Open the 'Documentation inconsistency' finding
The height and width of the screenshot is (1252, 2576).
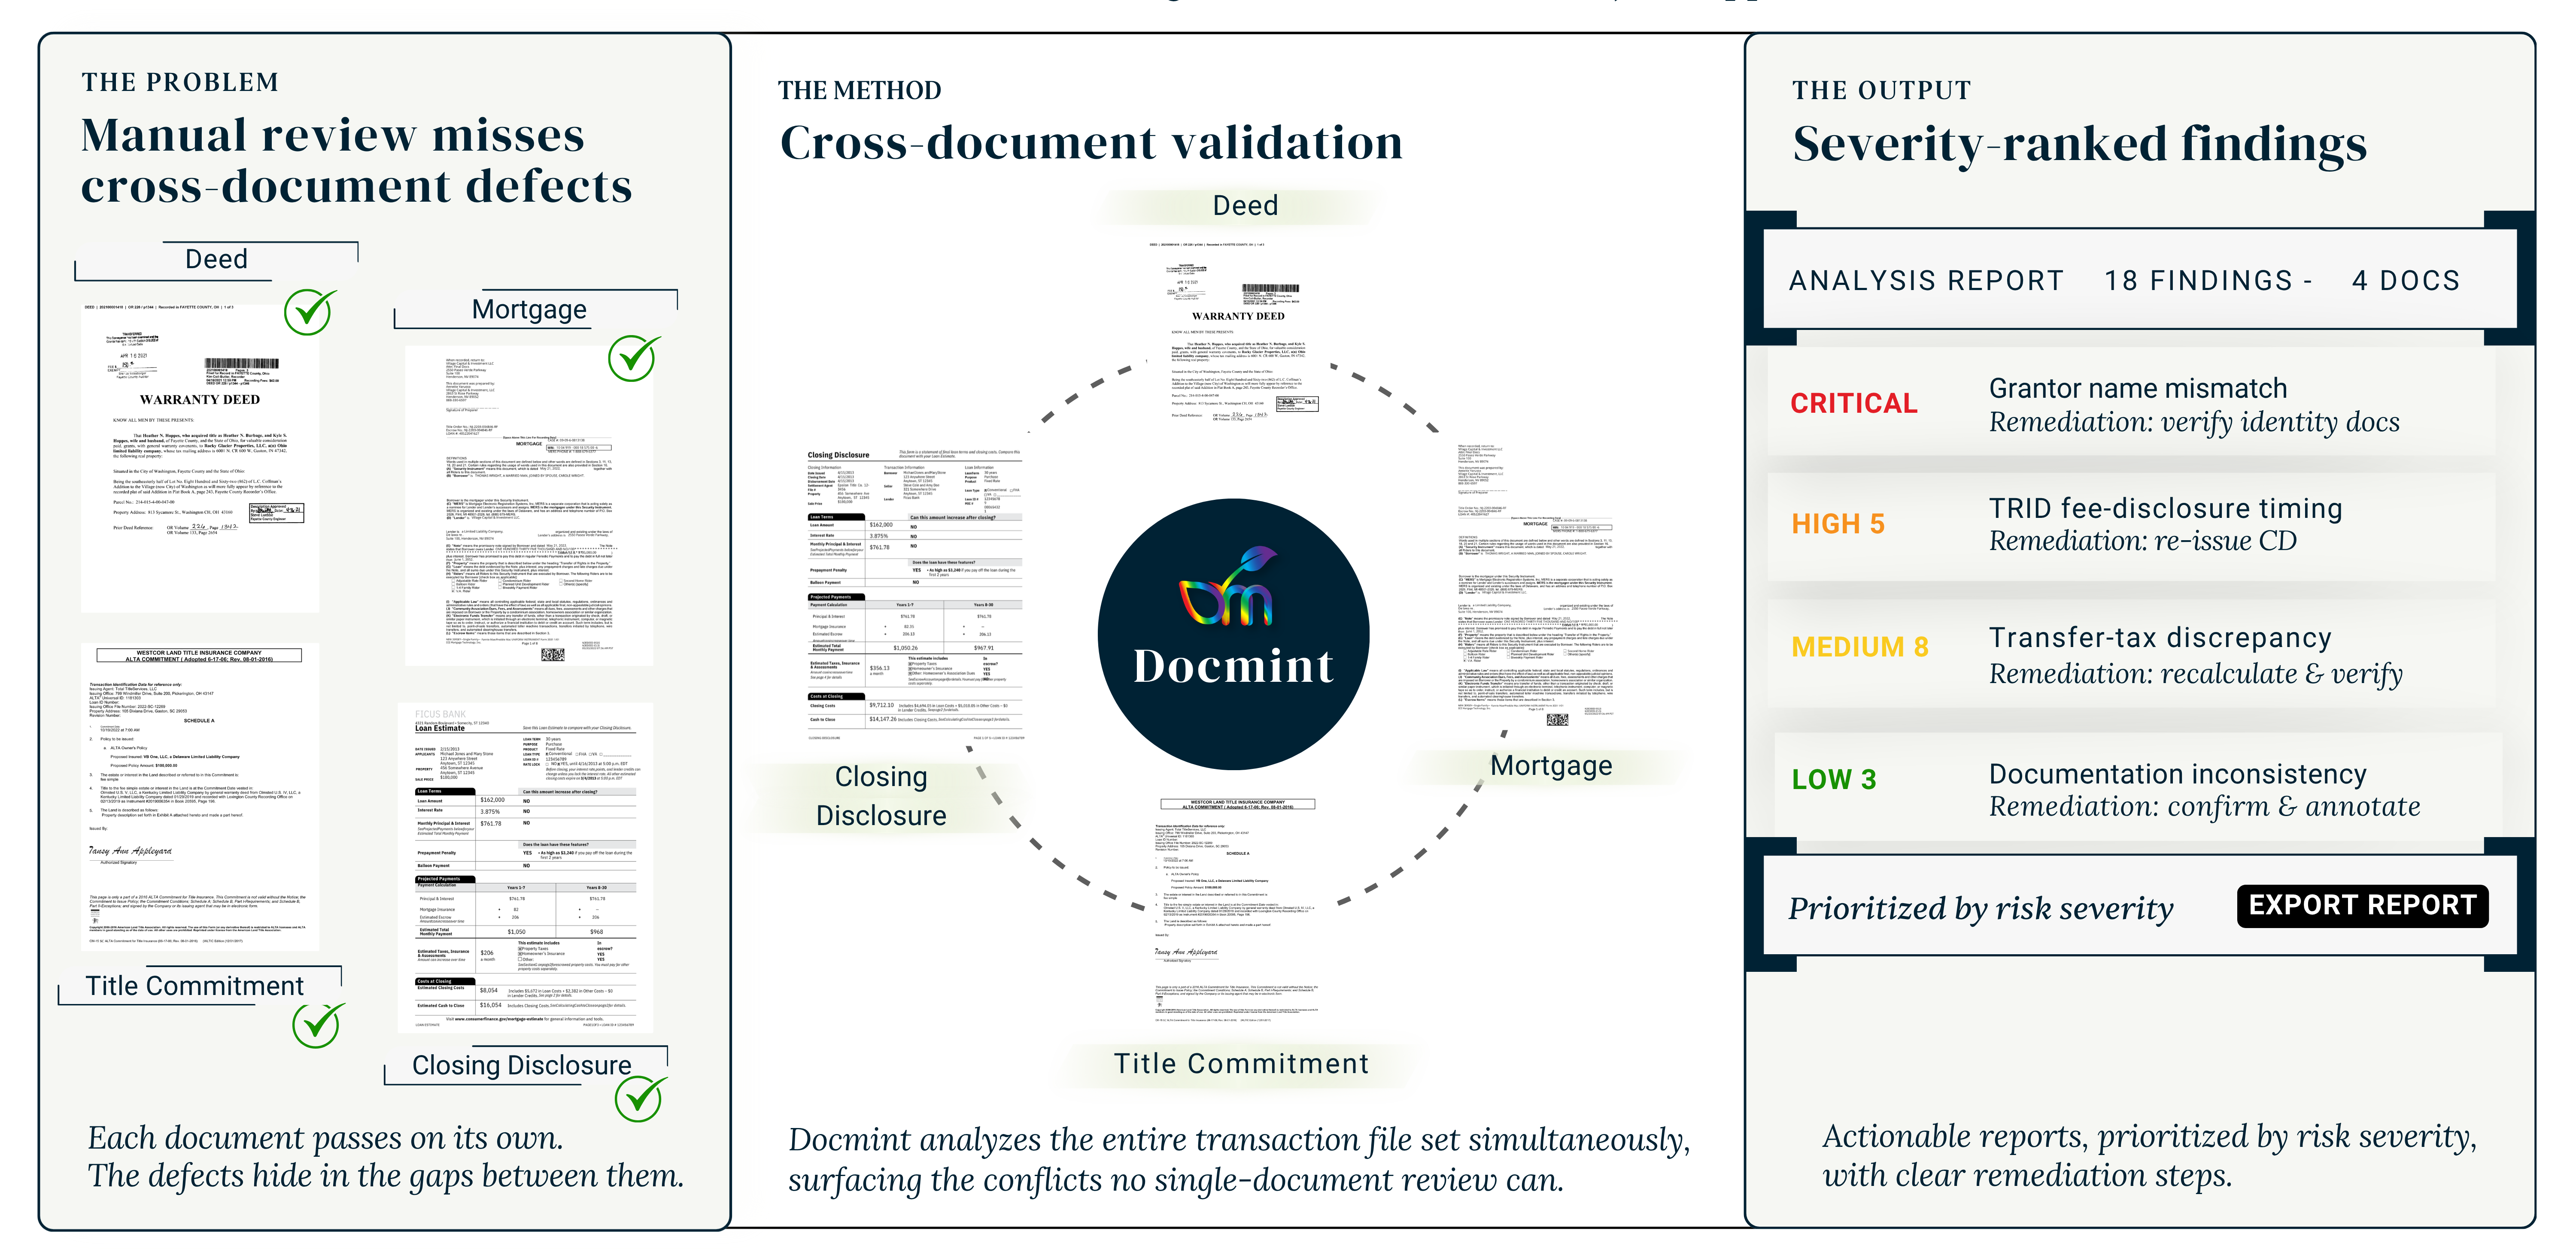[2177, 774]
